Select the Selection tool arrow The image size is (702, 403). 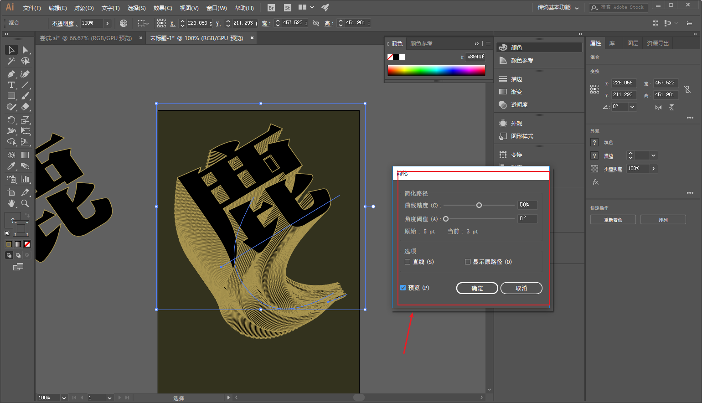point(11,50)
